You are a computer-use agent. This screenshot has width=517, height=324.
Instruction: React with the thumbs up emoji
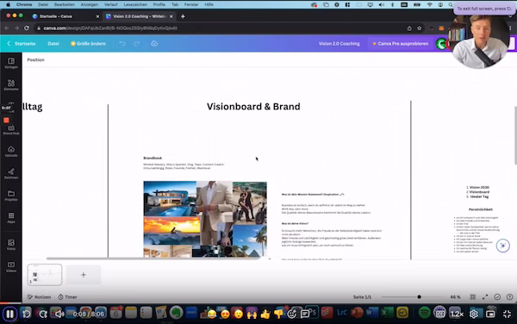pos(265,314)
